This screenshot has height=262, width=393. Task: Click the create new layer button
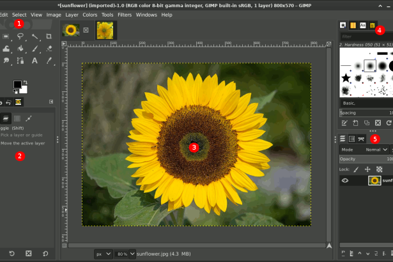tap(344, 254)
